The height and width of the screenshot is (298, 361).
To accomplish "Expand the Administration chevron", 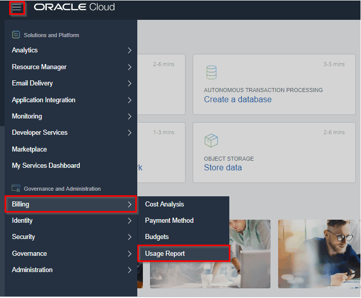I will 130,270.
